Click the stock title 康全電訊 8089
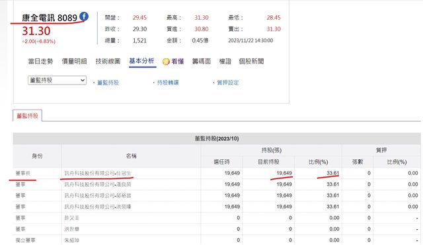The height and width of the screenshot is (245, 423). (50, 18)
